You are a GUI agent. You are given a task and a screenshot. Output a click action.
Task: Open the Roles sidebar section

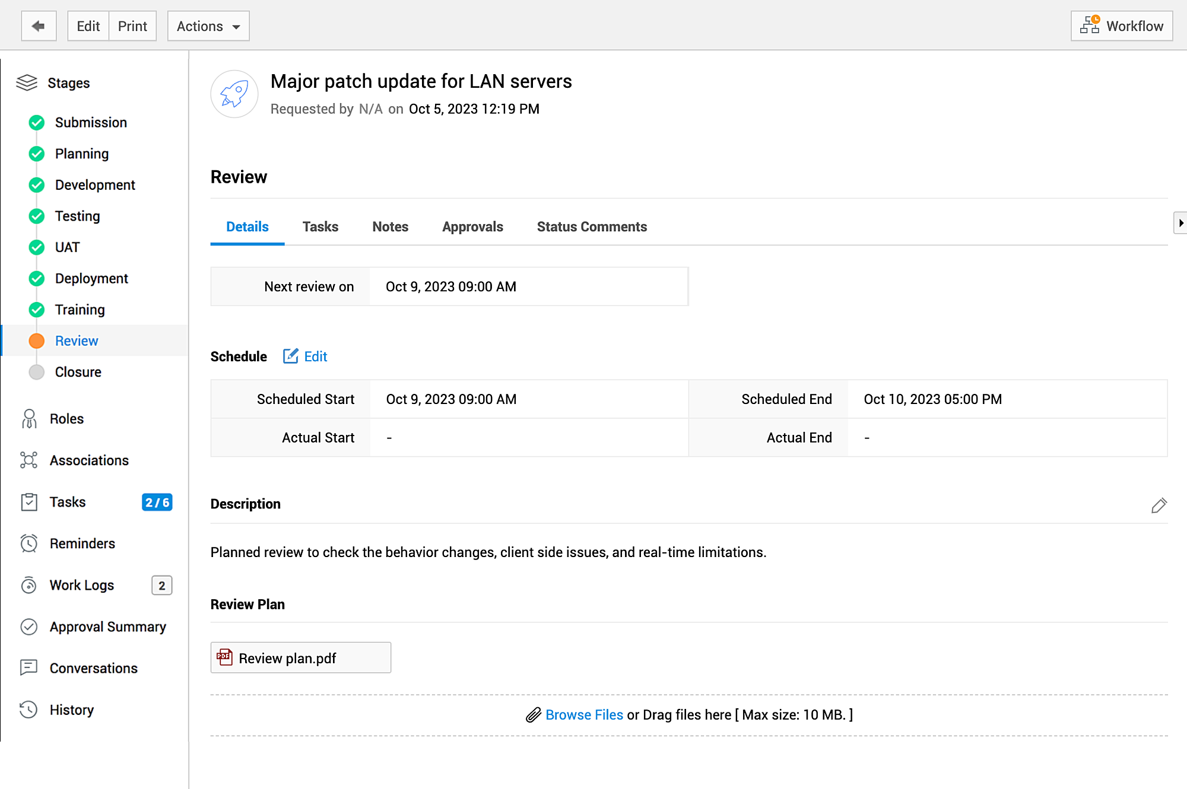pos(66,419)
